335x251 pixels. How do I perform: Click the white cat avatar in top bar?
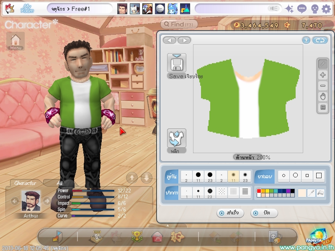(x=135, y=9)
